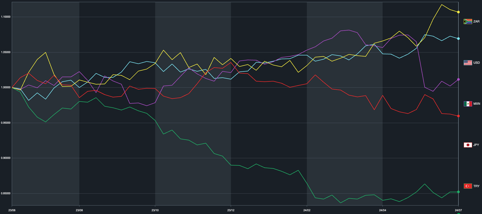
Task: Click the Japanese flag icon
Action: (x=468, y=145)
